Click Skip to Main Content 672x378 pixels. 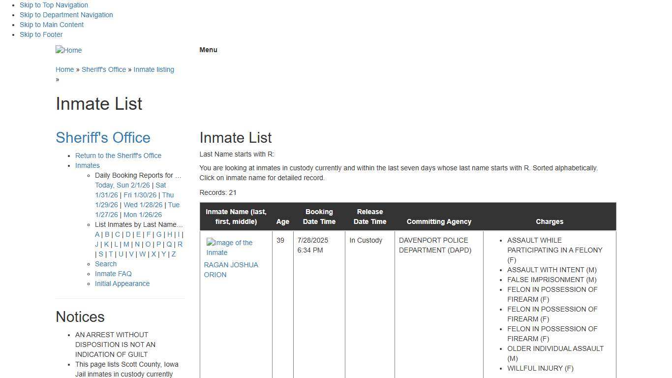51,25
